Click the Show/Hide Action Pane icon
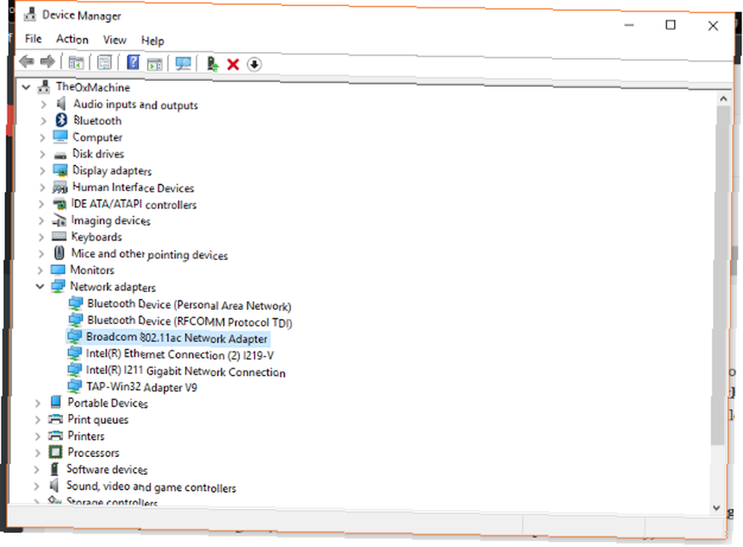743x547 pixels. (155, 63)
